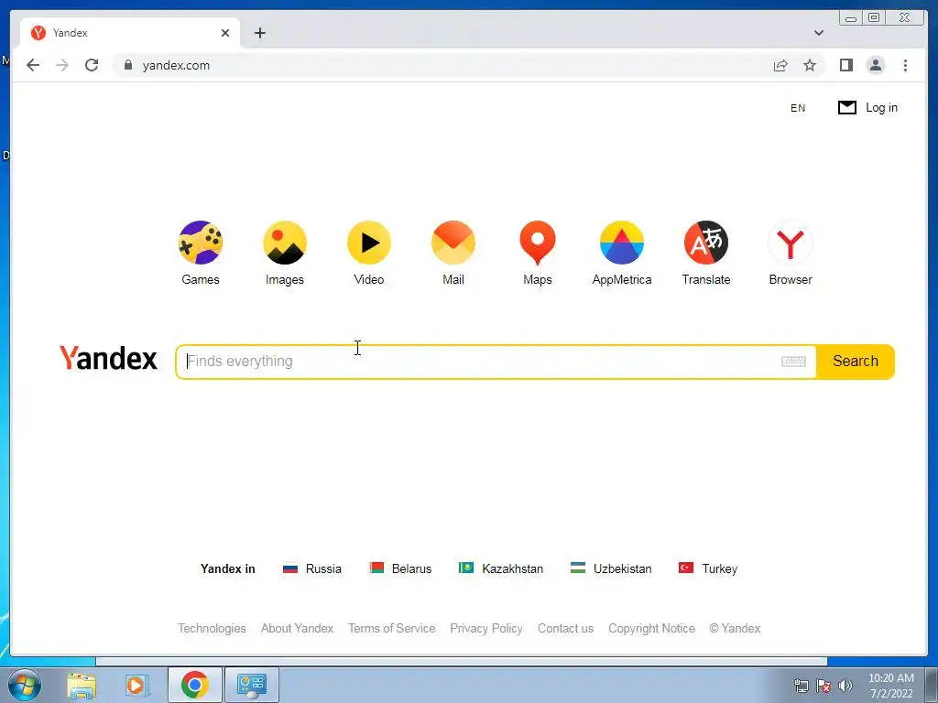Open the AppMetrica icon
This screenshot has width=938, height=703.
pos(622,243)
